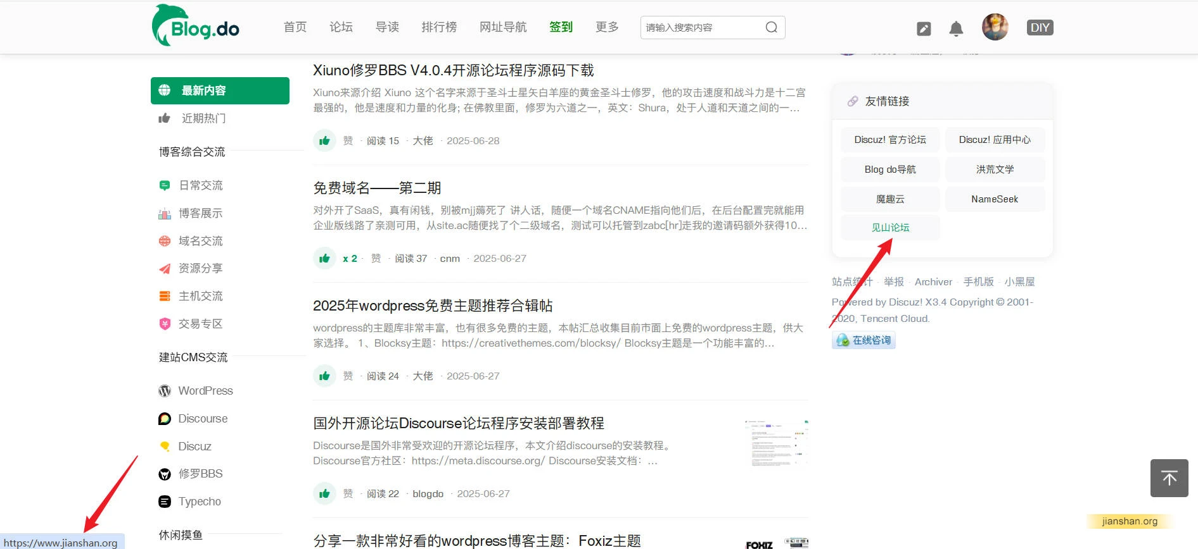
Task: Click the Tencent Cloud footer link
Action: [x=894, y=319]
